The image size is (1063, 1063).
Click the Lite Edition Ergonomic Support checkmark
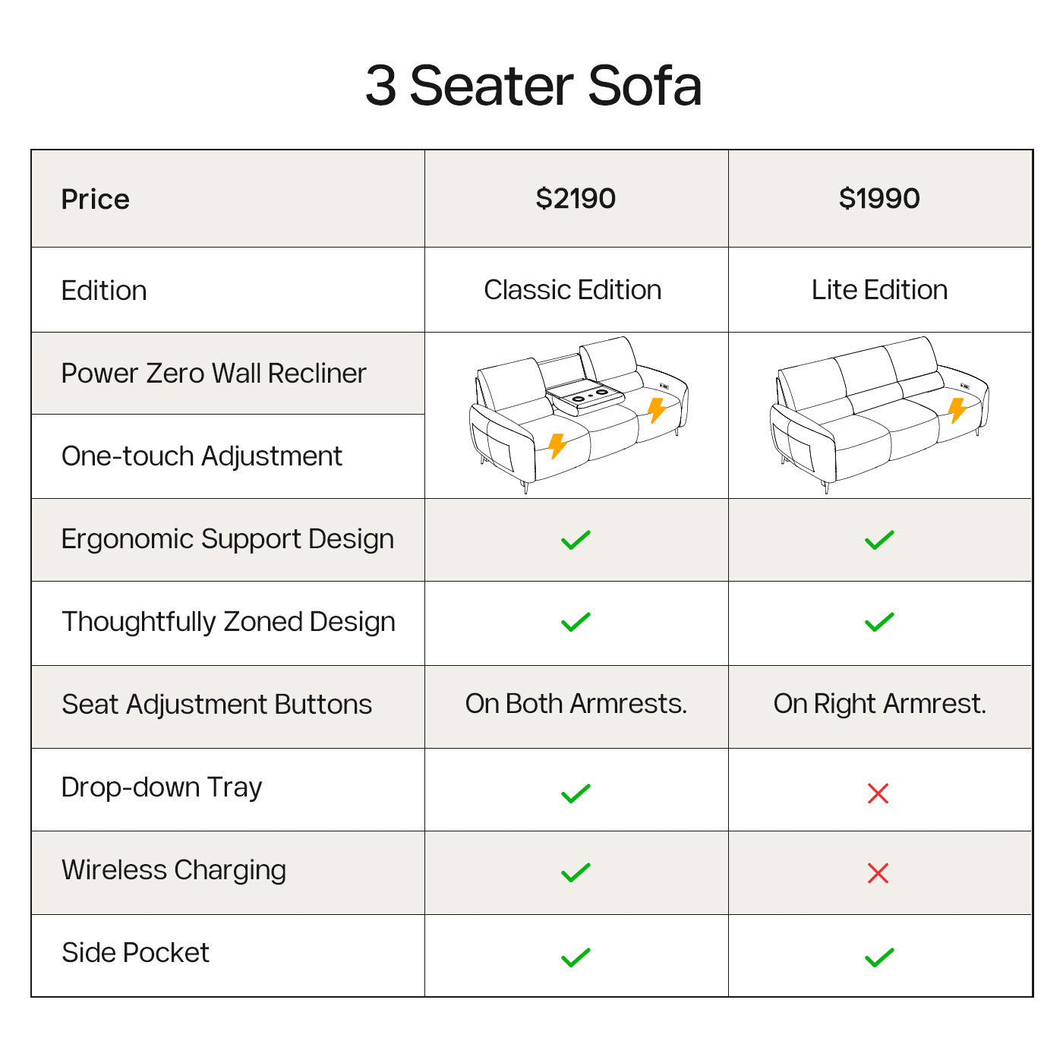[x=879, y=540]
